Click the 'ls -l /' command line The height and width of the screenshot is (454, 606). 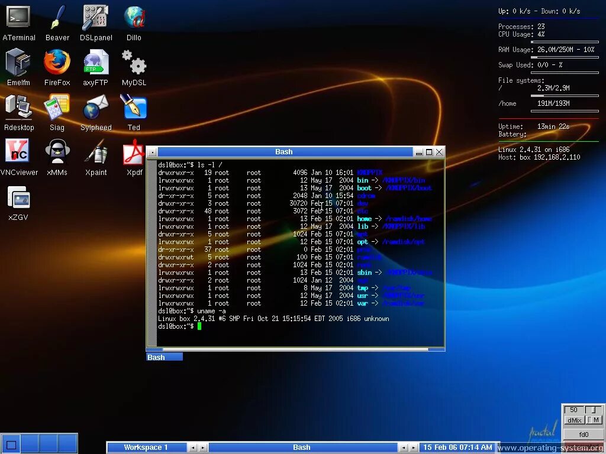pyautogui.click(x=190, y=165)
